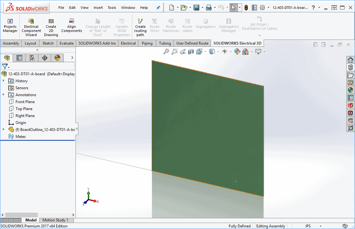The width and height of the screenshot is (355, 229).
Task: Open the DisplayManager color wheel tab
Action: 57,58
